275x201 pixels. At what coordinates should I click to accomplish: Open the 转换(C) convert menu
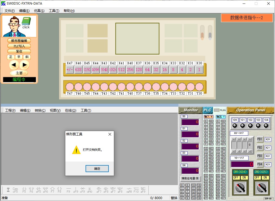coord(40,110)
